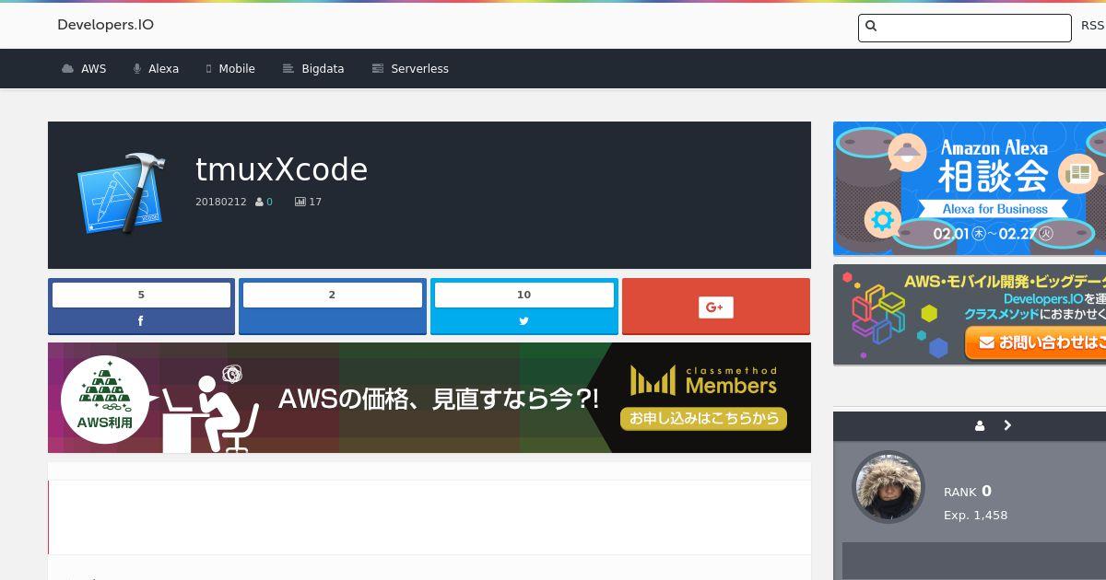Click the icon beside Bigdata
The height and width of the screenshot is (580, 1106).
tap(288, 69)
